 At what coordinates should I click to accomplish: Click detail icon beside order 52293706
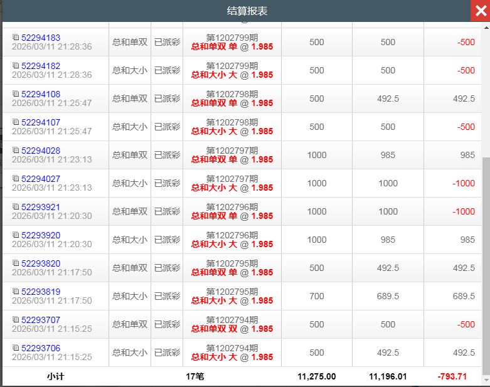[16, 347]
